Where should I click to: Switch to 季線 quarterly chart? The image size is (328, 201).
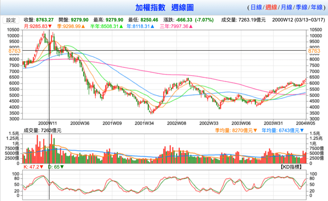tap(301, 7)
